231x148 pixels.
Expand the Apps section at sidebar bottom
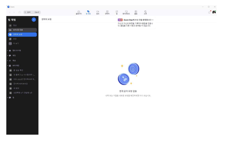pyautogui.click(x=8, y=98)
